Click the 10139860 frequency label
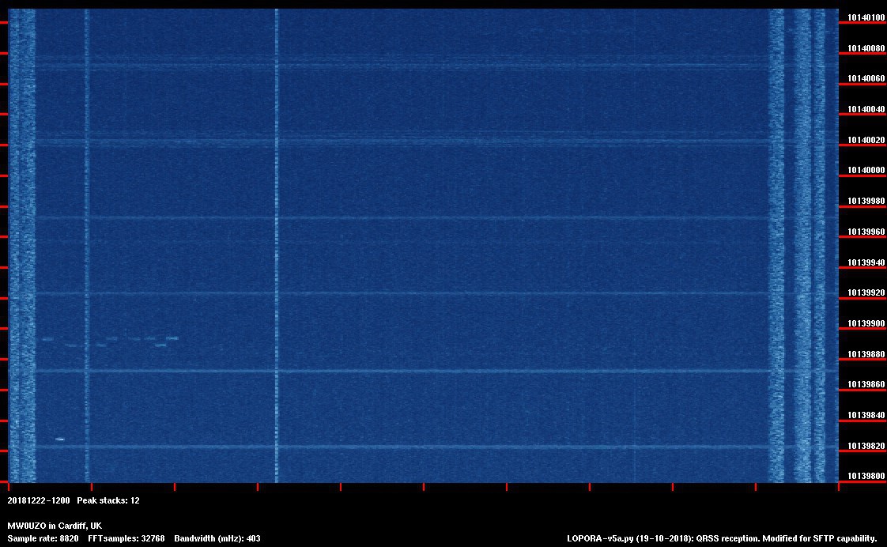Image resolution: width=887 pixels, height=547 pixels. (866, 385)
